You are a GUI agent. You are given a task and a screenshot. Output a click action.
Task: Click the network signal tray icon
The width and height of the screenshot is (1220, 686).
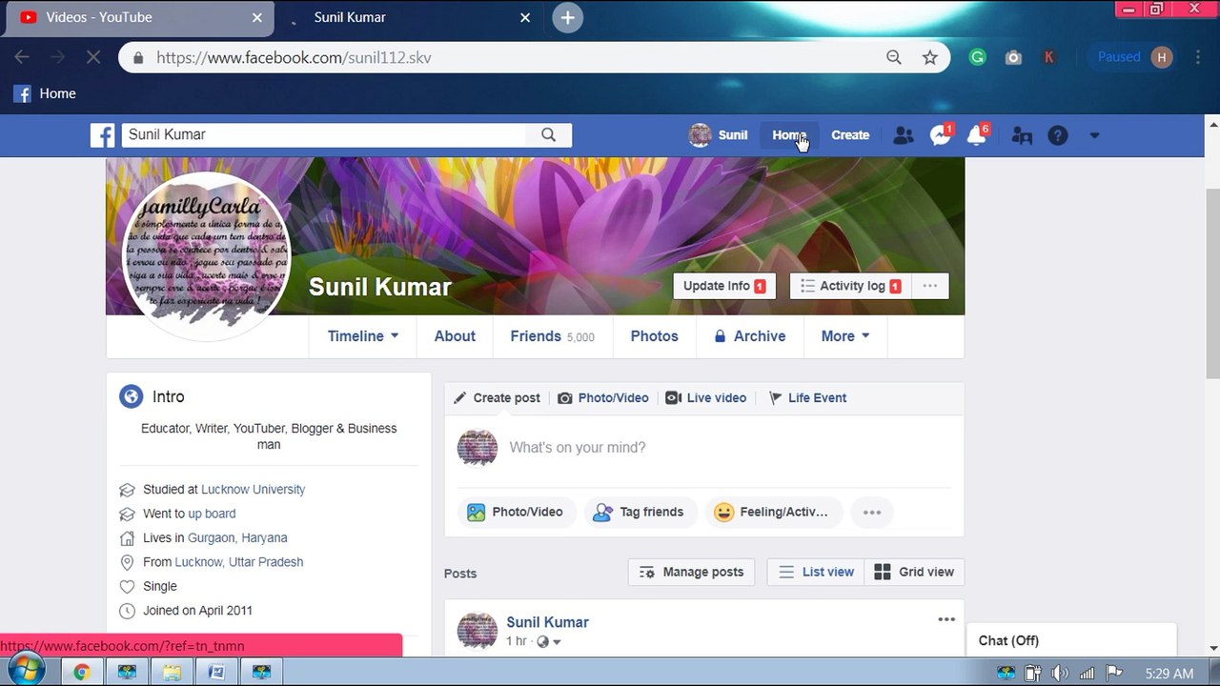(x=1087, y=674)
